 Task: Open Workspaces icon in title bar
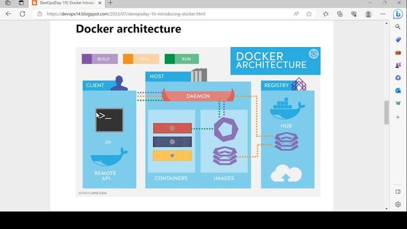point(8,3)
